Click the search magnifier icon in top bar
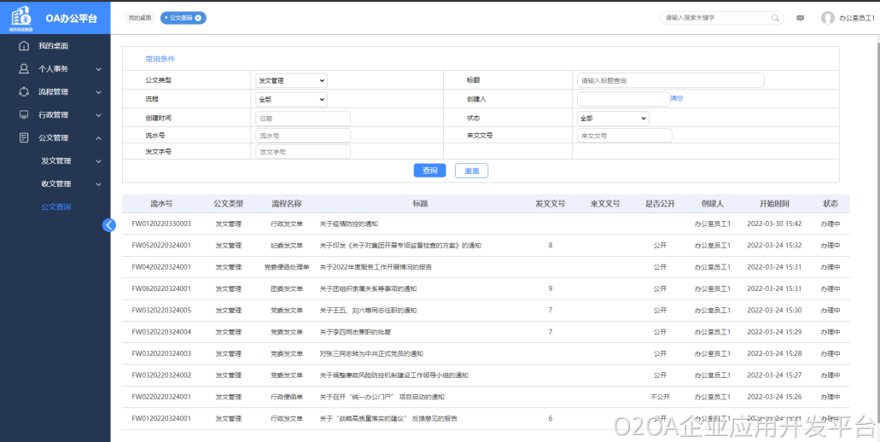The height and width of the screenshot is (442, 880). coord(775,17)
